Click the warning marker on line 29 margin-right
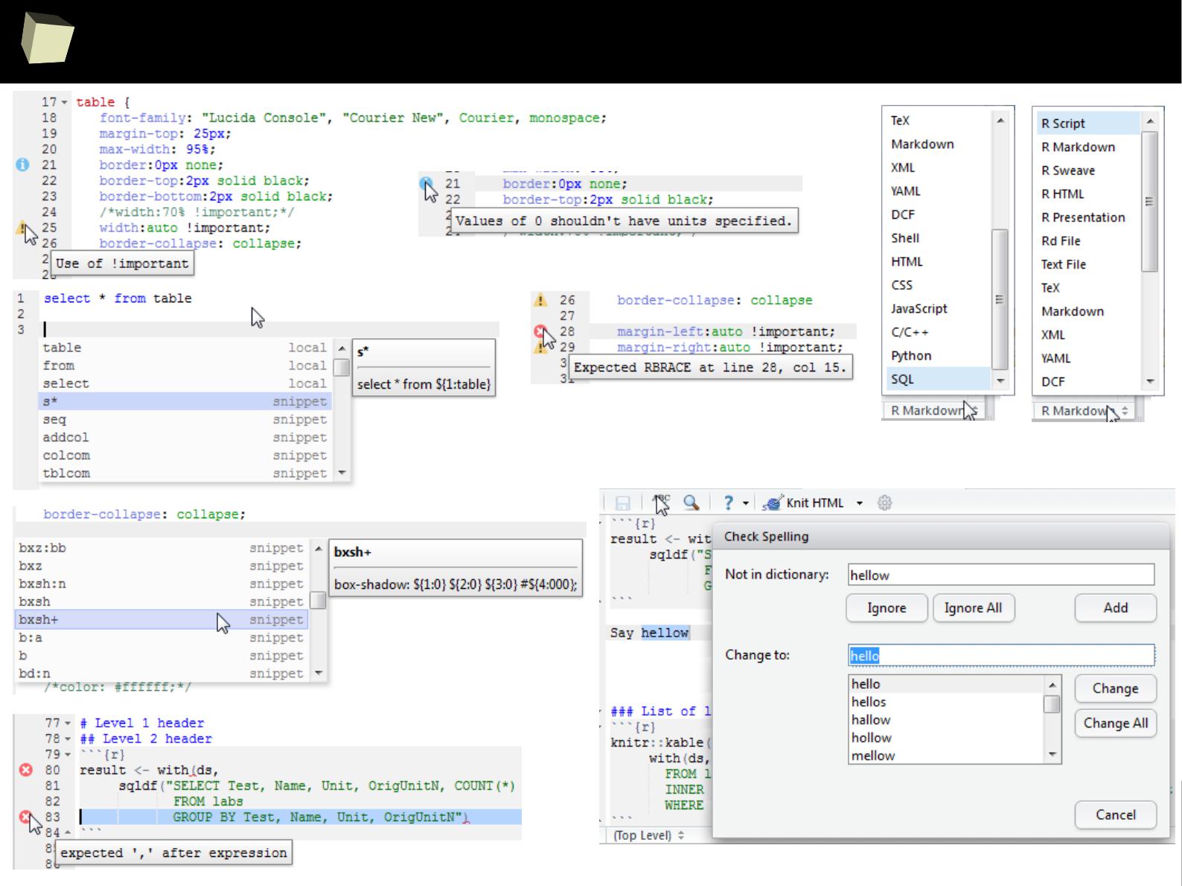This screenshot has width=1182, height=886. (x=540, y=347)
